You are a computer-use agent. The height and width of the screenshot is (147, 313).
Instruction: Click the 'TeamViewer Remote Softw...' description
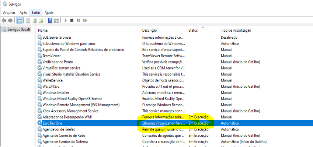[163, 56]
